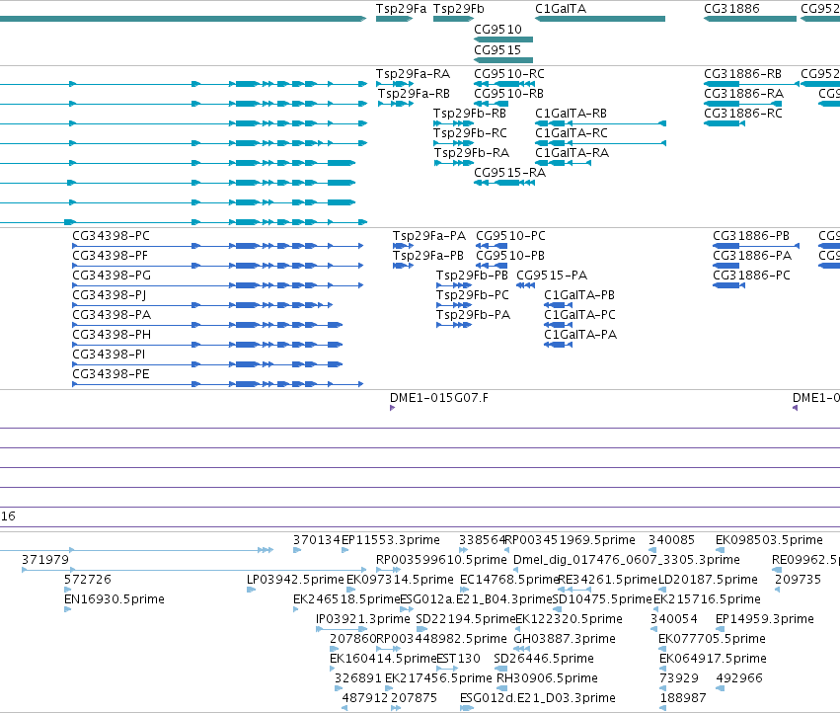Click protein CG34398-PI label
The image size is (840, 713).
[x=109, y=355]
